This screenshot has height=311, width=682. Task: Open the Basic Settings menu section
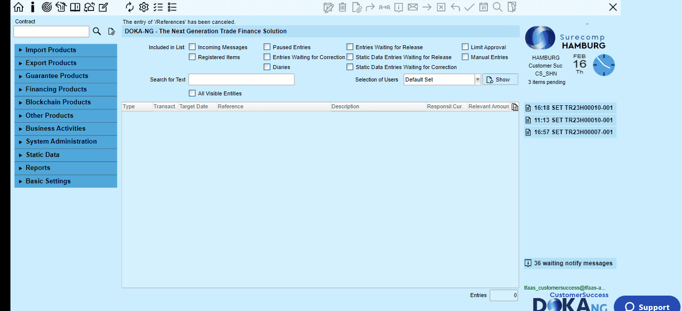click(66, 181)
